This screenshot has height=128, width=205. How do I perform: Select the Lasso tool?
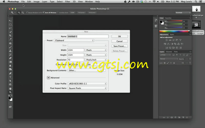click(10, 28)
